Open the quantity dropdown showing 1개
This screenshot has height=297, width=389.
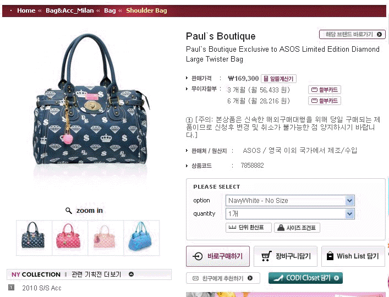point(290,214)
